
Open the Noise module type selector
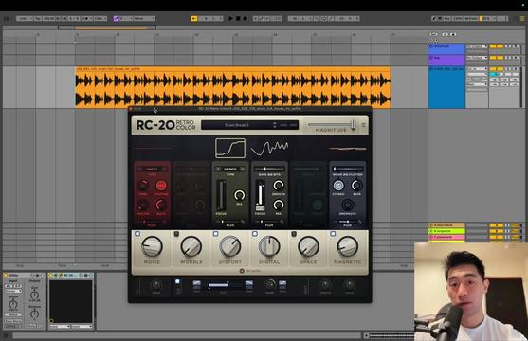[152, 169]
